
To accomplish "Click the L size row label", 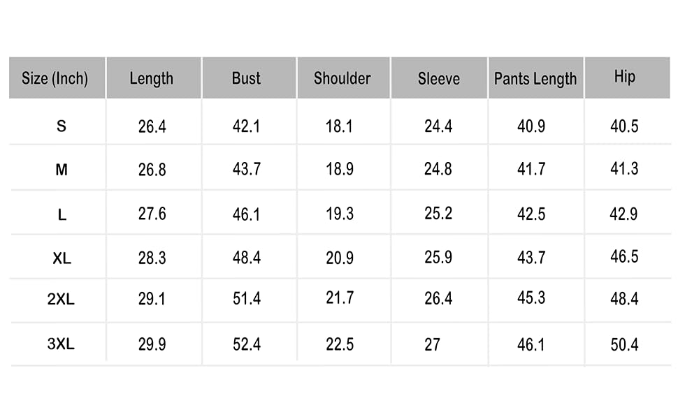I will [62, 215].
